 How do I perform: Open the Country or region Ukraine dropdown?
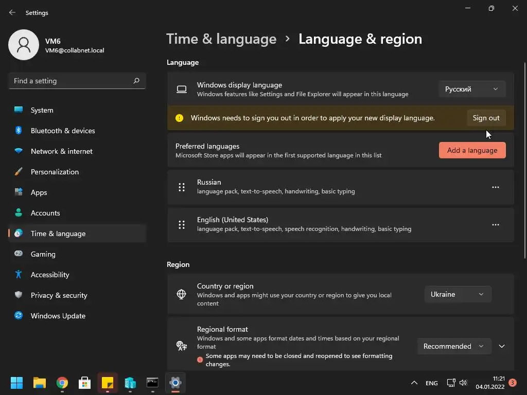458,294
